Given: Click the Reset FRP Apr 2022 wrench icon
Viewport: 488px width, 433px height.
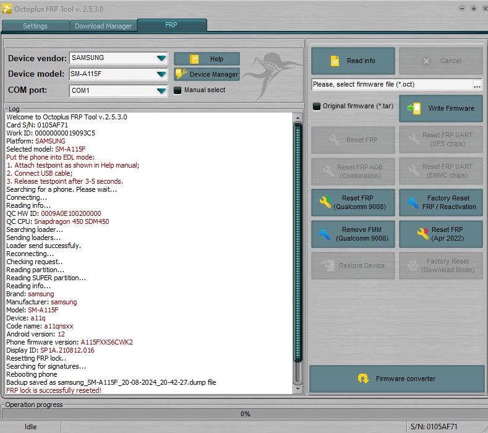Looking at the screenshot, I should (x=423, y=233).
